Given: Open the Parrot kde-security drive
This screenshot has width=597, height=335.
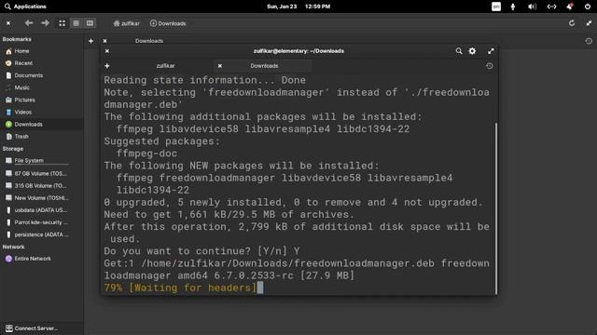Looking at the screenshot, I should [x=41, y=222].
